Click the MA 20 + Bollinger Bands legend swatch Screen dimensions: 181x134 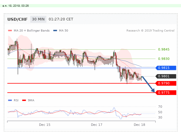pyautogui.click(x=10, y=31)
